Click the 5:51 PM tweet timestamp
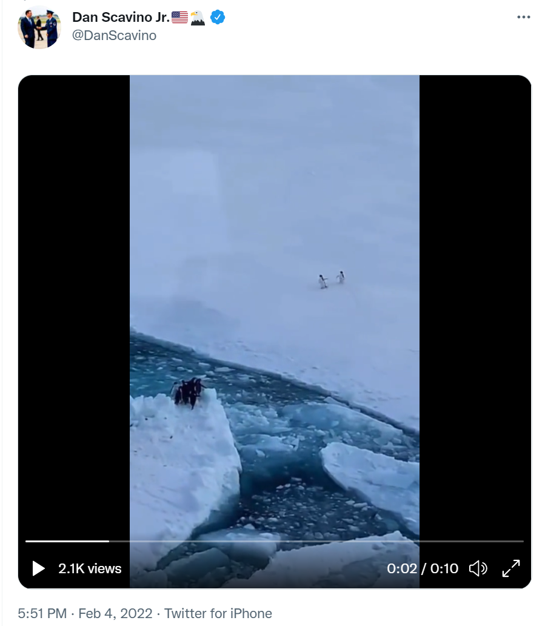The width and height of the screenshot is (542, 626). point(42,613)
